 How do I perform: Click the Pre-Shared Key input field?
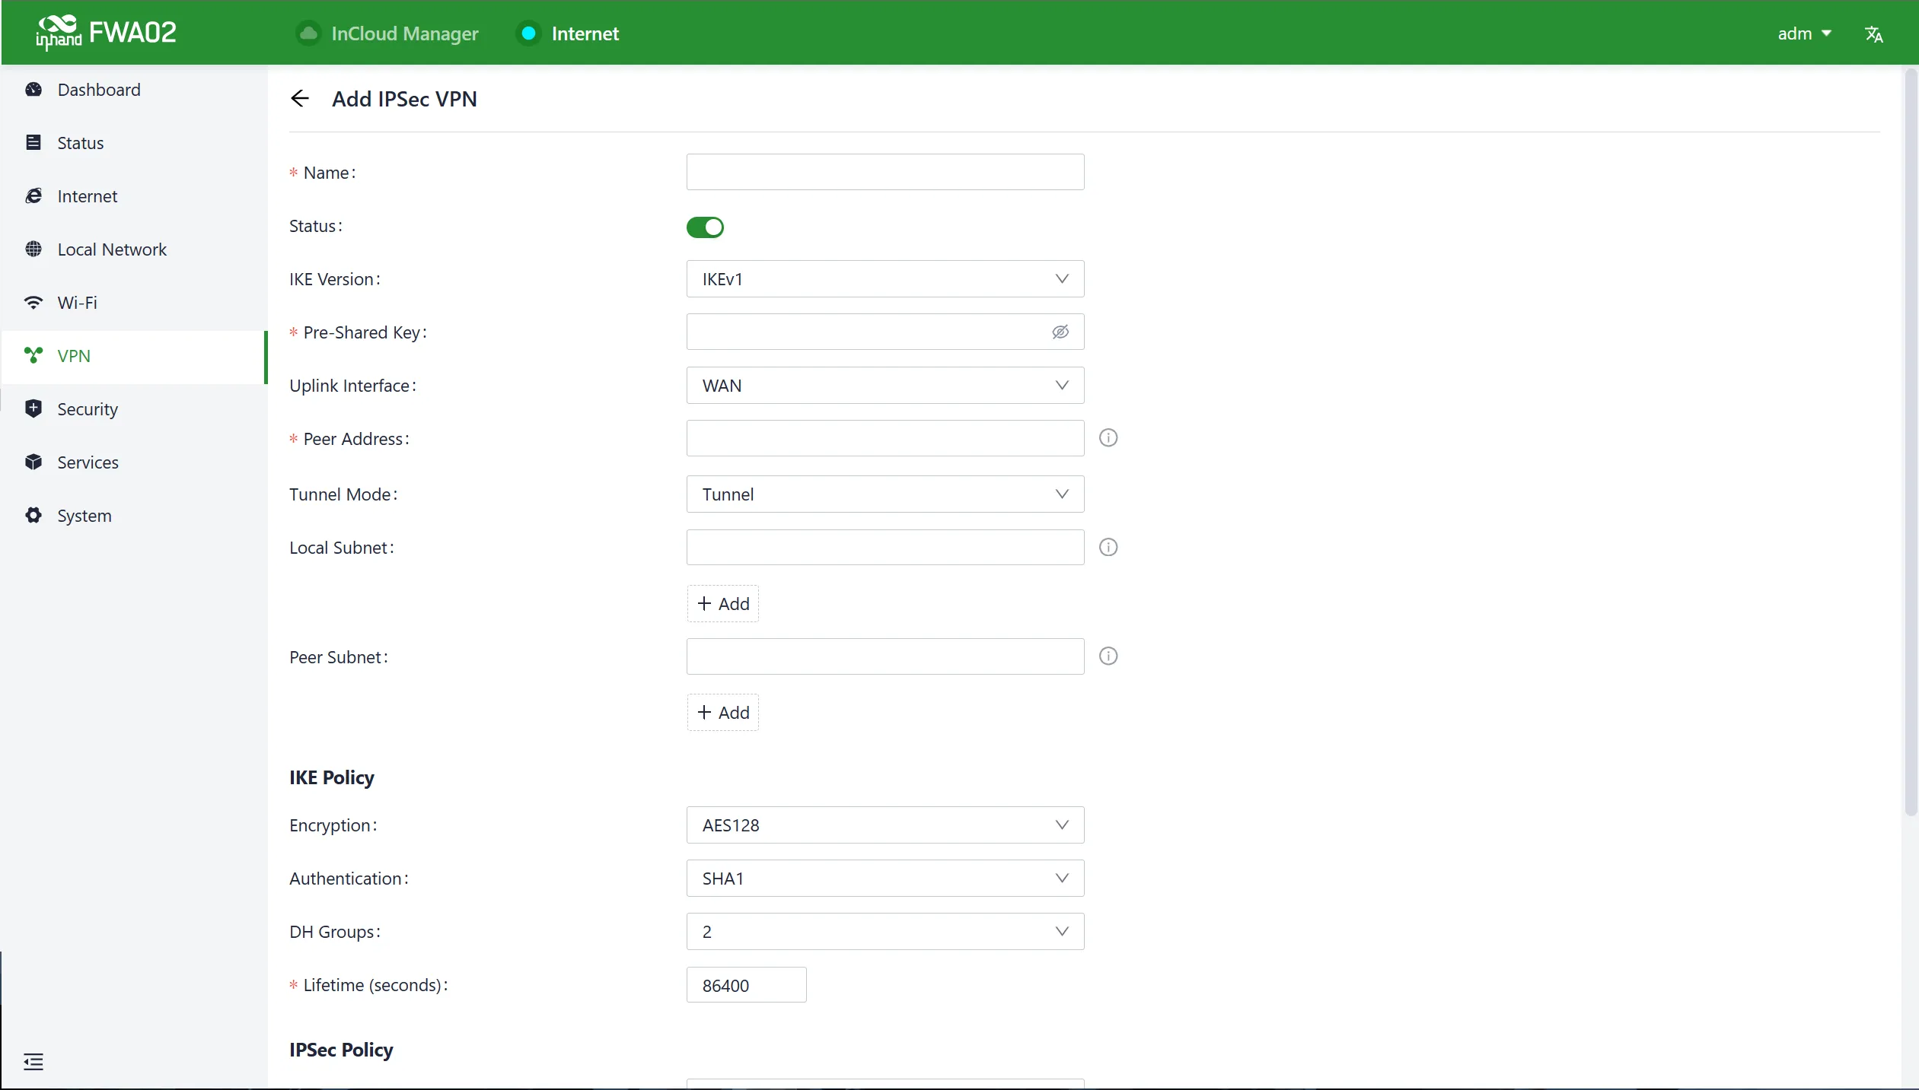pos(885,332)
